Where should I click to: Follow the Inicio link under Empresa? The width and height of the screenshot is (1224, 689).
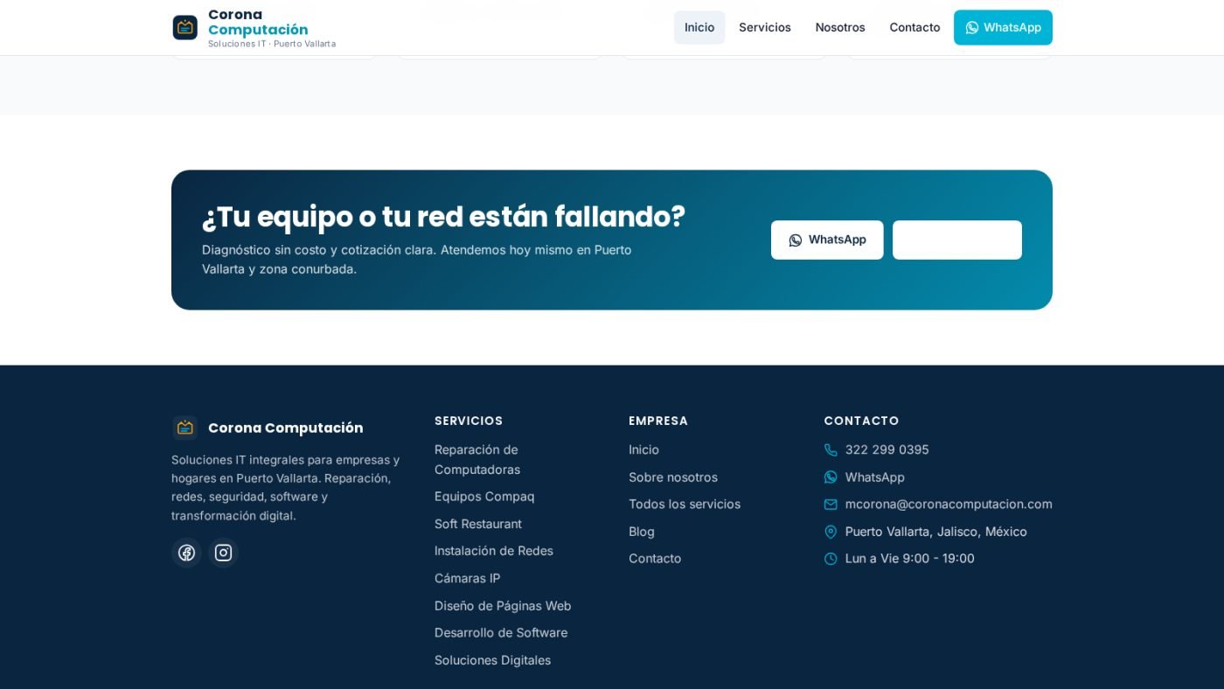643,449
